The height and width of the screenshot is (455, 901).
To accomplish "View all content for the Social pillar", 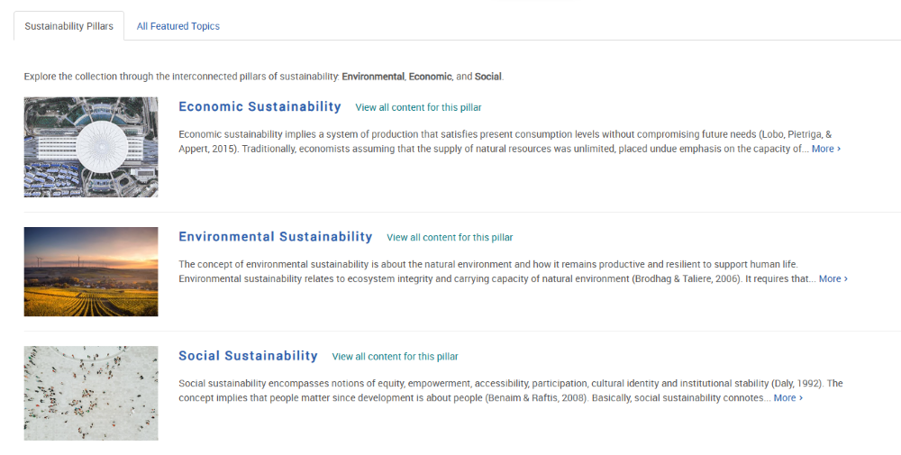I will 396,356.
